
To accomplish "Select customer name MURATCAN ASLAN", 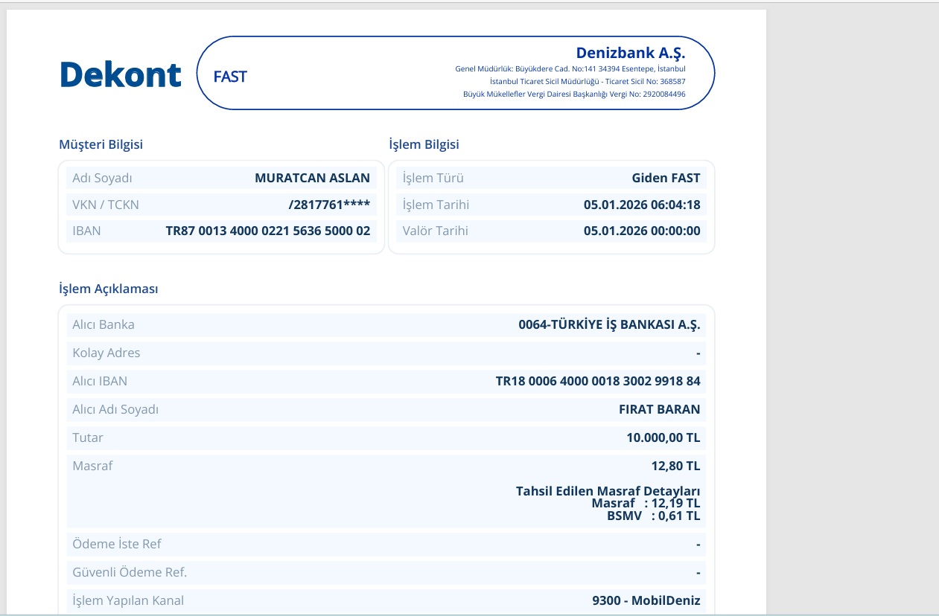I will click(x=313, y=178).
